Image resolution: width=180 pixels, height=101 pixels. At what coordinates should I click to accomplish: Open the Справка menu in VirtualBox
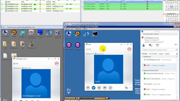[x=85, y=29]
